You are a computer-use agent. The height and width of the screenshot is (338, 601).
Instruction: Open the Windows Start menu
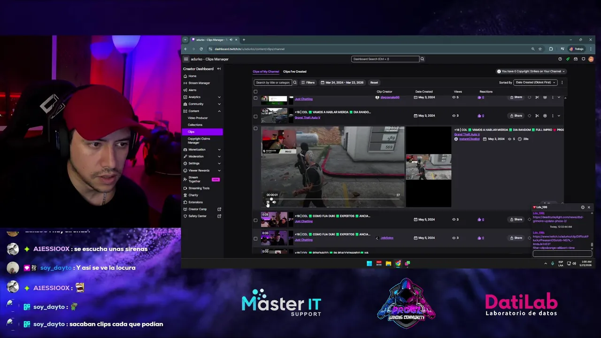[x=370, y=263]
